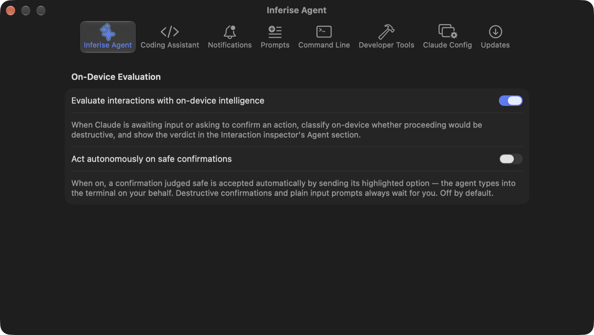The width and height of the screenshot is (594, 335).
Task: Switch to the Claude Config tab label
Action: click(x=447, y=45)
